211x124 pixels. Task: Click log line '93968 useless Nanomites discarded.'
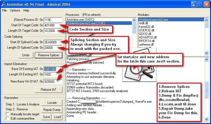point(90,87)
